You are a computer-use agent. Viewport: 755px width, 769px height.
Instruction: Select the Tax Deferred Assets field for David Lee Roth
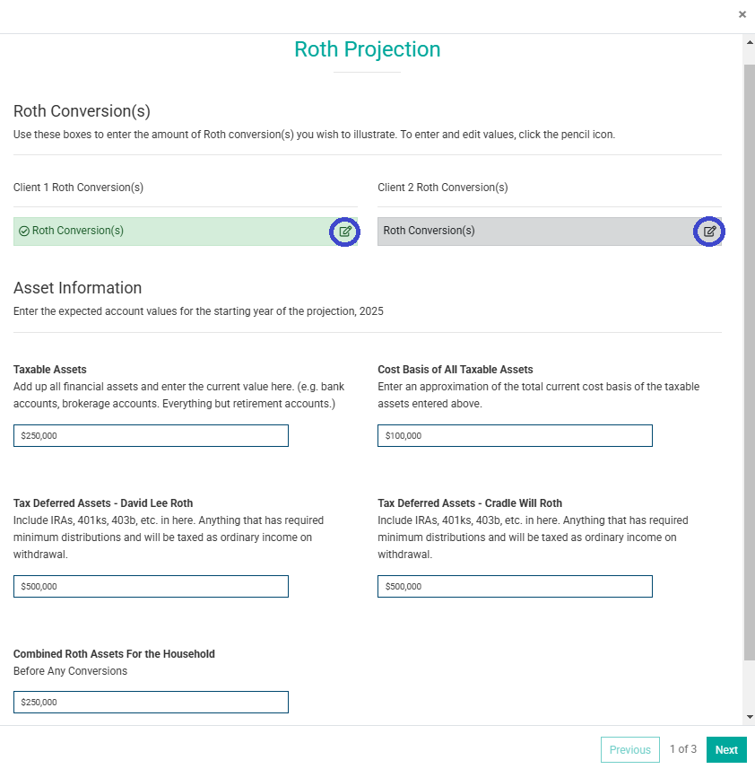[151, 586]
